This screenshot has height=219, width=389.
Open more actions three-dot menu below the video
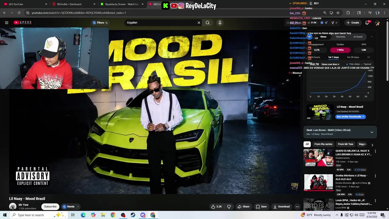click(x=297, y=207)
